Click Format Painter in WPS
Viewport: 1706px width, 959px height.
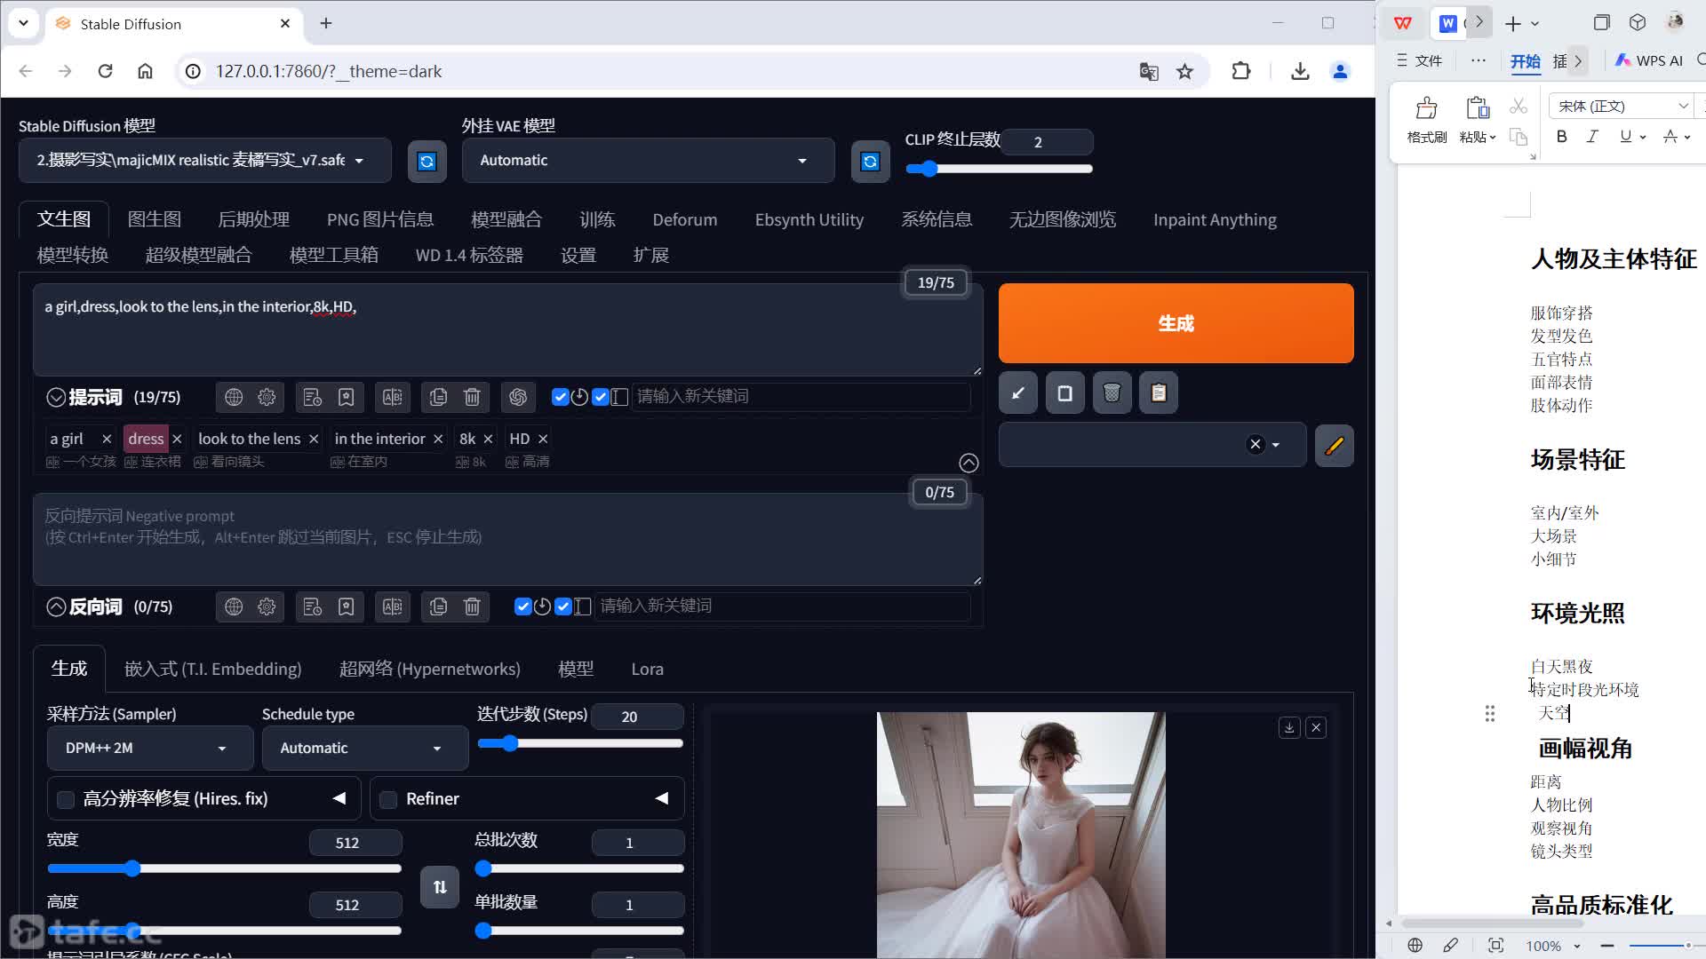[x=1427, y=120]
